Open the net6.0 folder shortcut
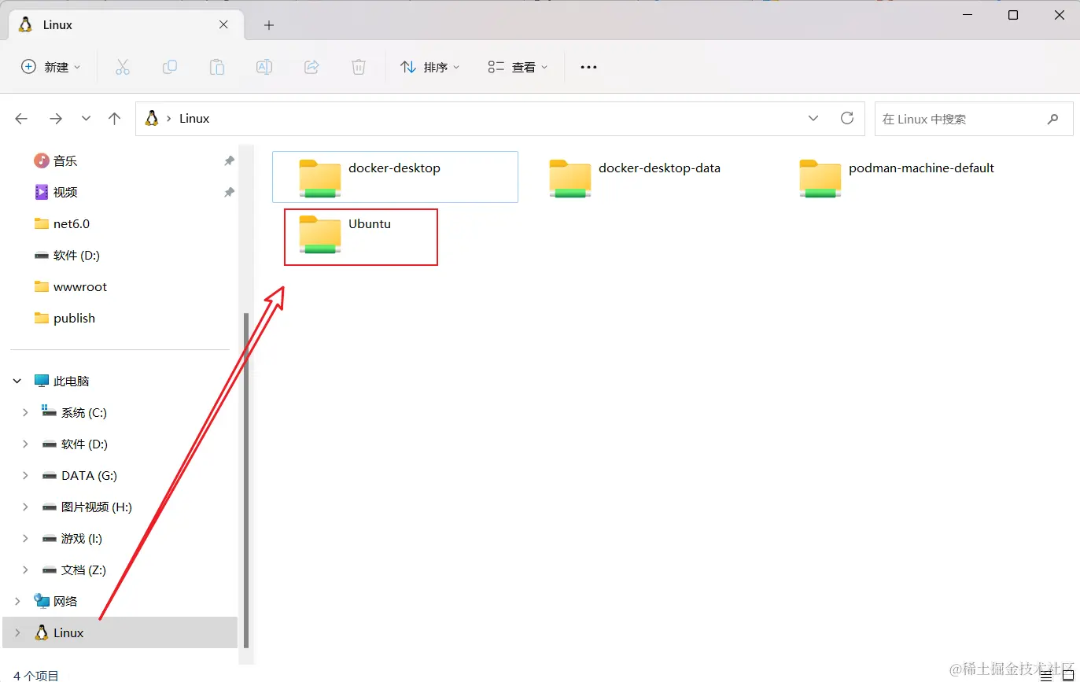The height and width of the screenshot is (682, 1080). (62, 223)
